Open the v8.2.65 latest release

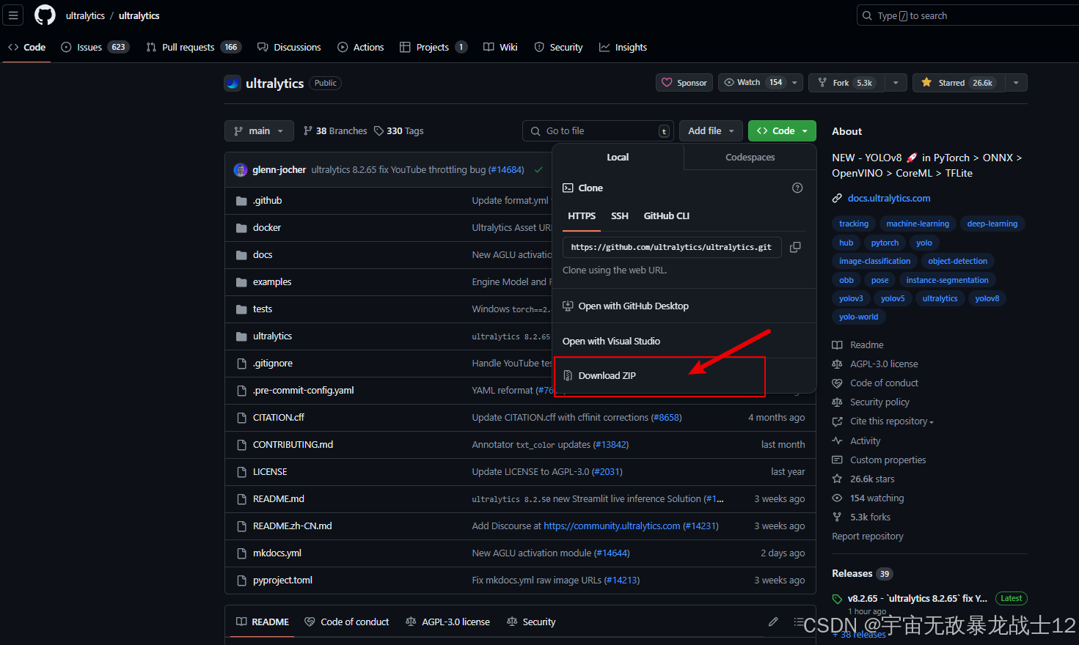(917, 599)
